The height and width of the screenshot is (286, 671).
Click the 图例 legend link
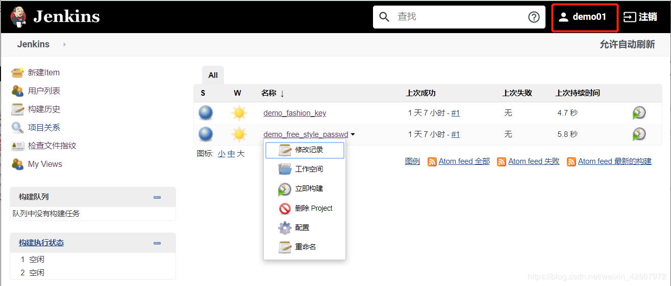[412, 161]
